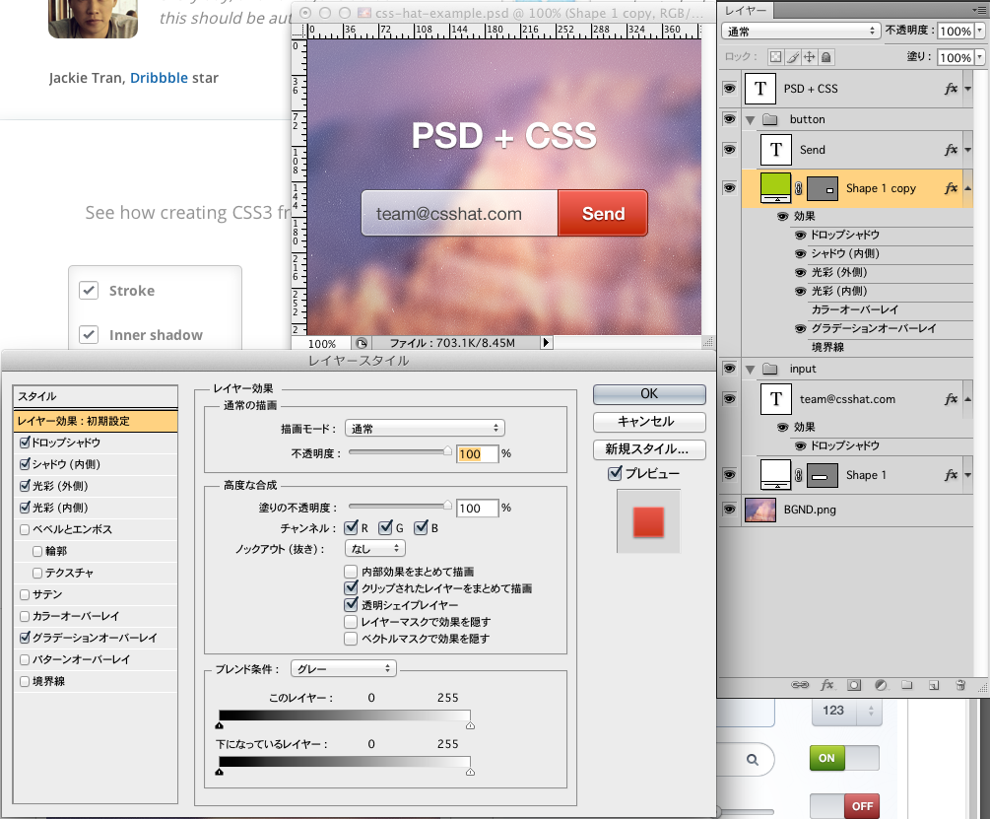Click the lock transparent pixels icon
This screenshot has height=819, width=990.
[x=774, y=57]
